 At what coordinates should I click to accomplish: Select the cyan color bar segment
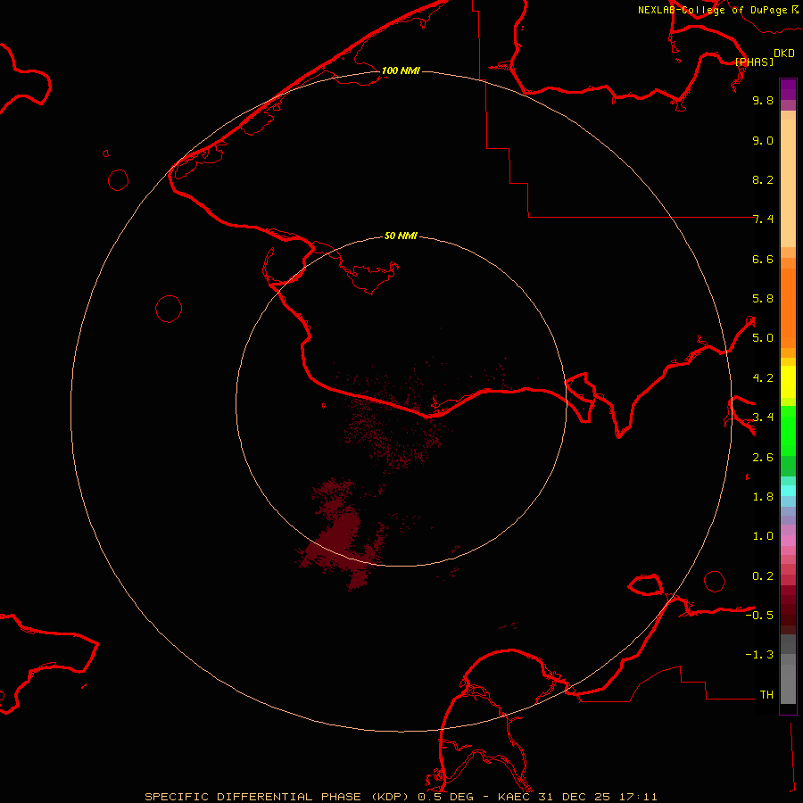click(x=788, y=491)
